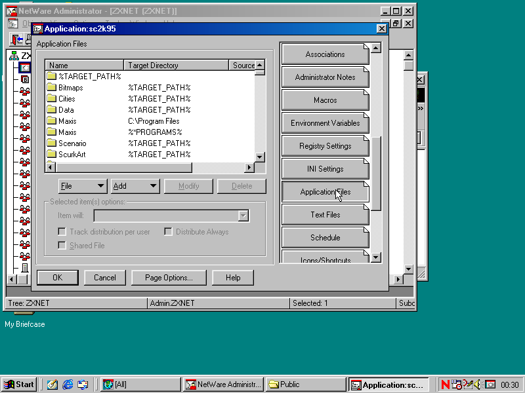
Task: Switch to Administrator Notes page
Action: (x=325, y=77)
